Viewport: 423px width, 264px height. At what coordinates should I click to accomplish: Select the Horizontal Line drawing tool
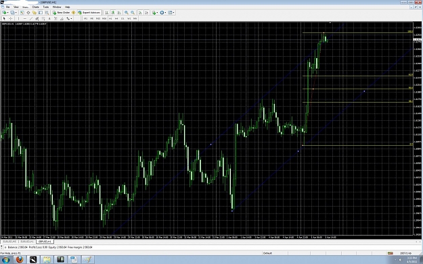coord(24,19)
